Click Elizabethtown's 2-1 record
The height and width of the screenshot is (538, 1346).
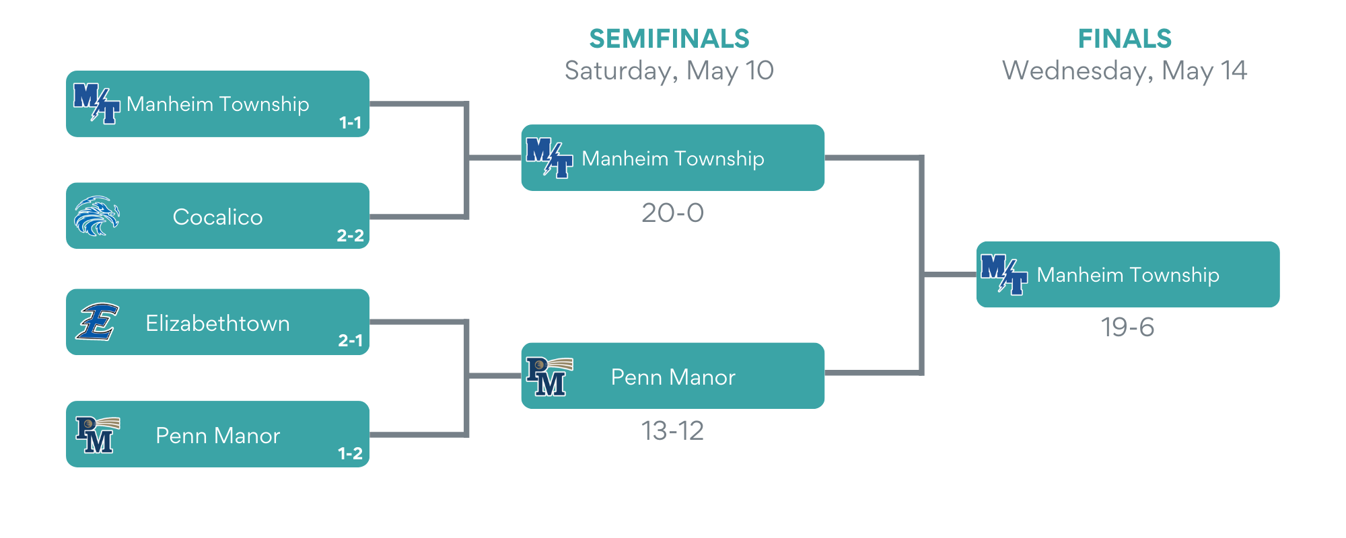(x=350, y=340)
